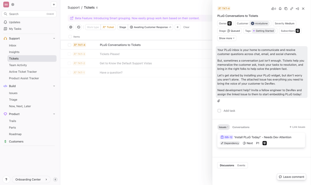311x185 pixels.
Task: Check the TKT-3 row checkbox
Action: [x=70, y=54]
